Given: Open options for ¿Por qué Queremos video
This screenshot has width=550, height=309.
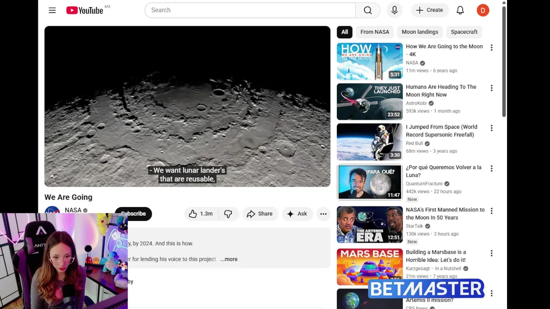Looking at the screenshot, I should coord(492,168).
